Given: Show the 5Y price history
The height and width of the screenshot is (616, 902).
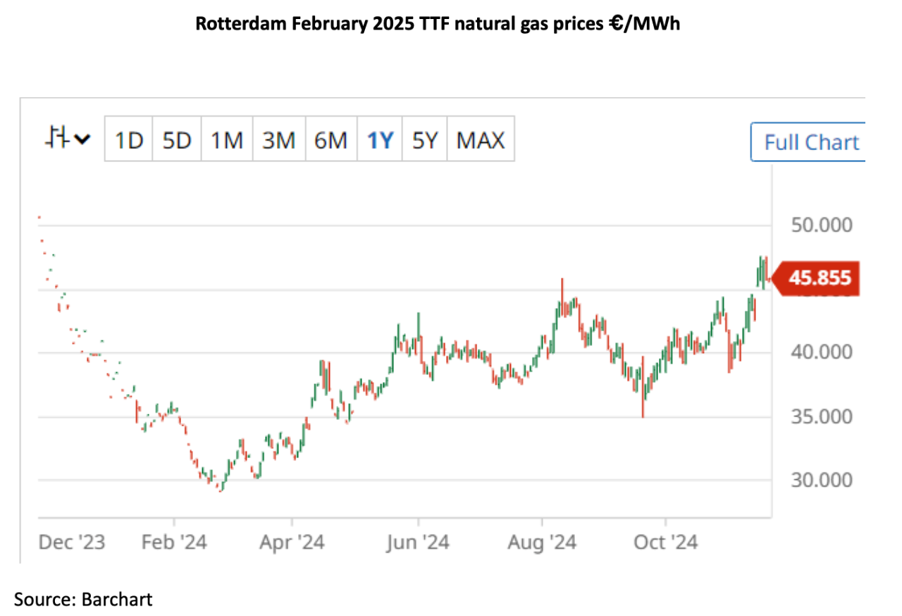Looking at the screenshot, I should point(425,140).
